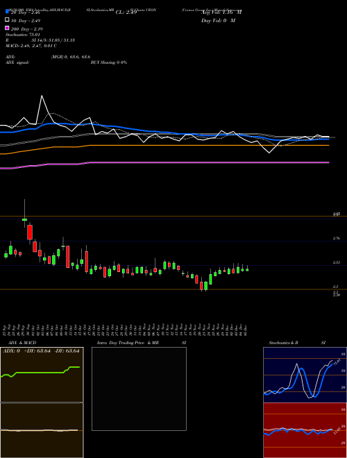This screenshot has width=347, height=458.
Task: Click the white price line's spike peak
Action: tap(42, 96)
